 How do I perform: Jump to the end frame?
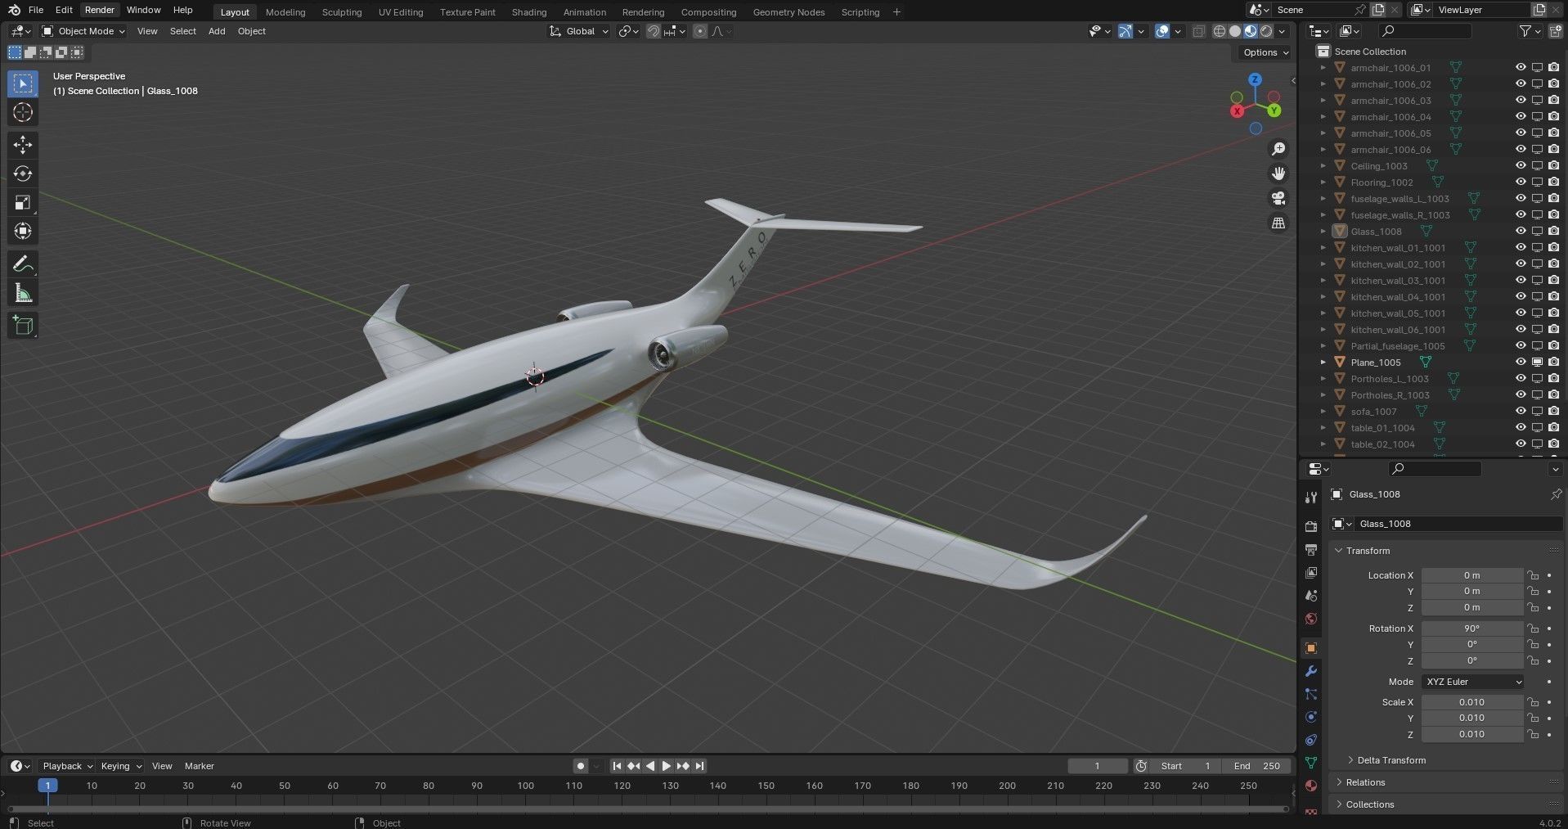point(699,766)
